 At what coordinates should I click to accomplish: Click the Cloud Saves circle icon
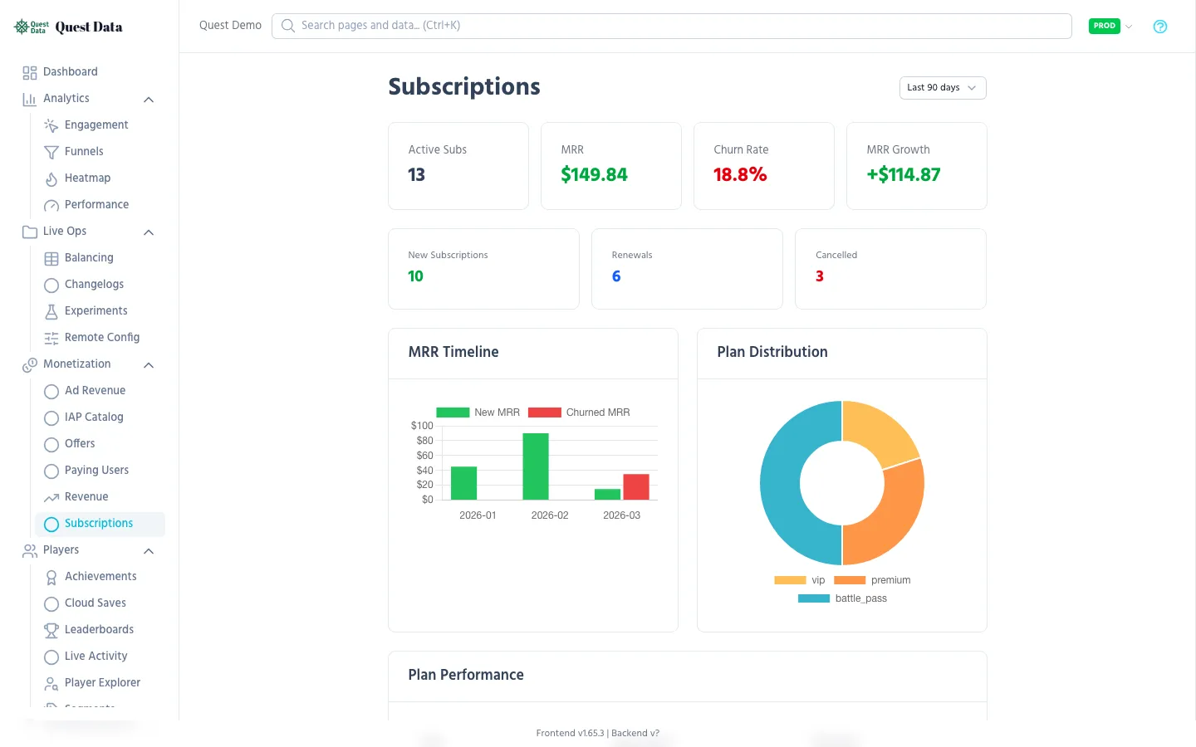(x=51, y=603)
